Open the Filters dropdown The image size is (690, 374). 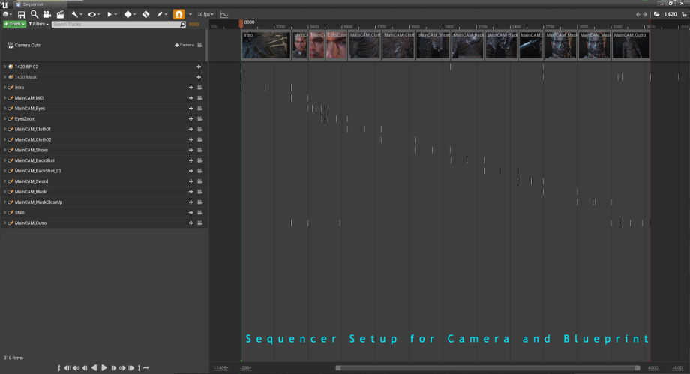[x=40, y=24]
